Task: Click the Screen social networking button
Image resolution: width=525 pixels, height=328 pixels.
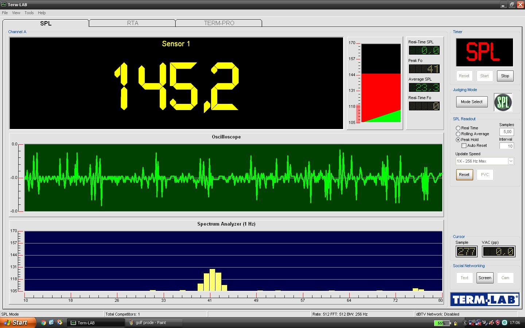Action: (485, 278)
